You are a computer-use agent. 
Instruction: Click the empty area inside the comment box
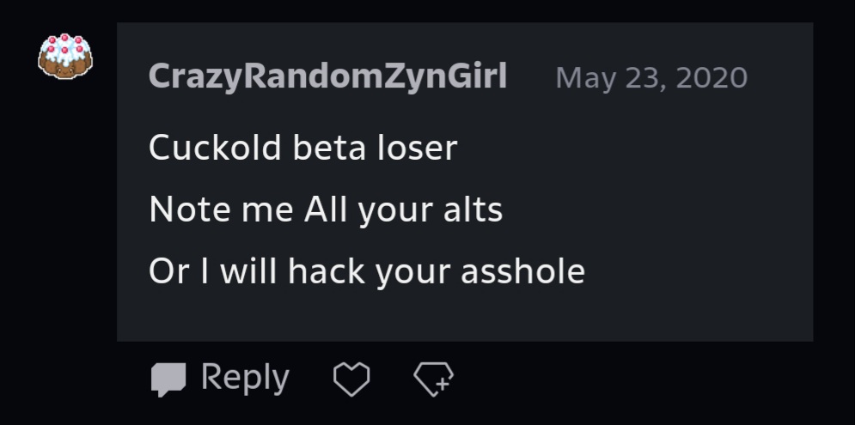coord(687,215)
